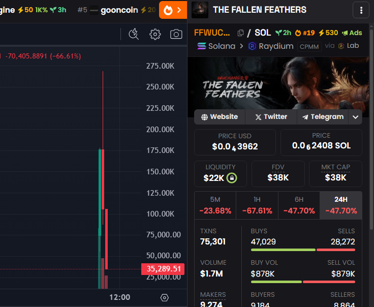The width and height of the screenshot is (374, 307).
Task: Click the FDV $38K box
Action: pos(278,174)
